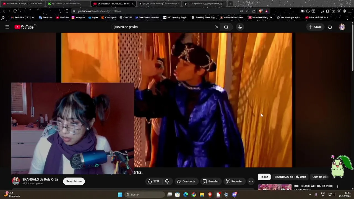The width and height of the screenshot is (354, 199).
Task: Run the search with the magnifier button
Action: 226,27
